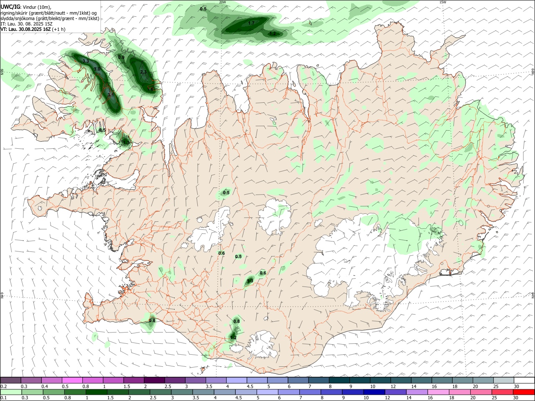Click the 1.7 value in offshore rain band
The image size is (535, 401).
coord(251,23)
